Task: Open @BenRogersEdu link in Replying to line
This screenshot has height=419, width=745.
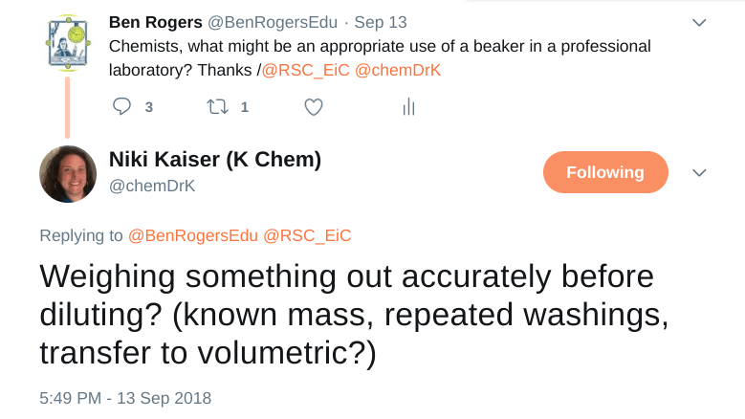Action: tap(193, 235)
